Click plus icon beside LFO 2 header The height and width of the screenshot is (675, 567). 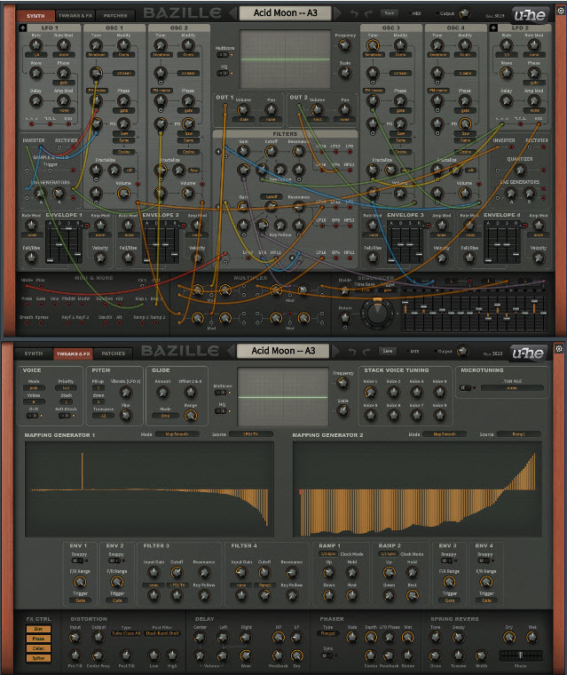[493, 28]
